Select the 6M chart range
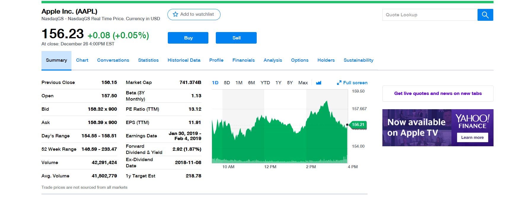Screen dimensions: 530x197 coord(251,83)
